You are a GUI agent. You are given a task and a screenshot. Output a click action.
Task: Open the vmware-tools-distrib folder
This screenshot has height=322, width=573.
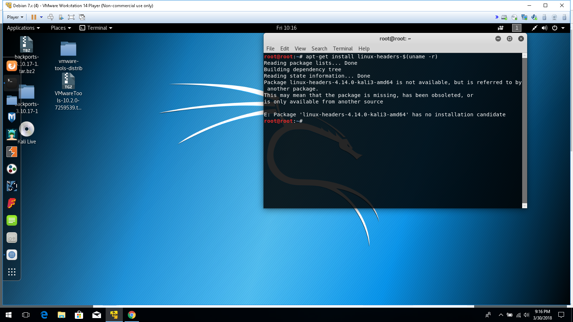[68, 49]
